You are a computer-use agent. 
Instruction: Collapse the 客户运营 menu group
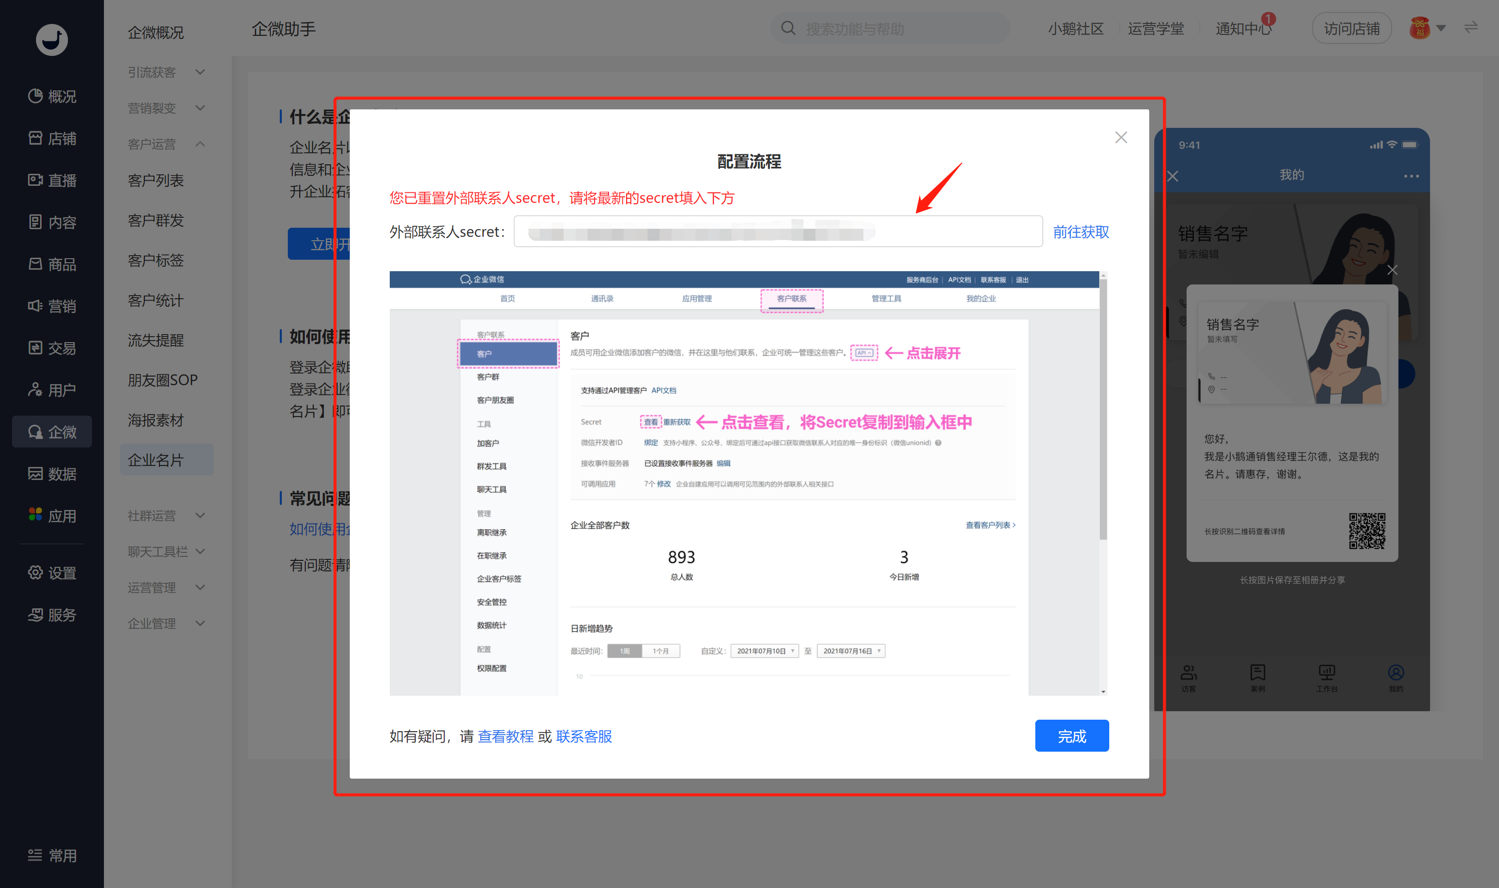coord(167,144)
